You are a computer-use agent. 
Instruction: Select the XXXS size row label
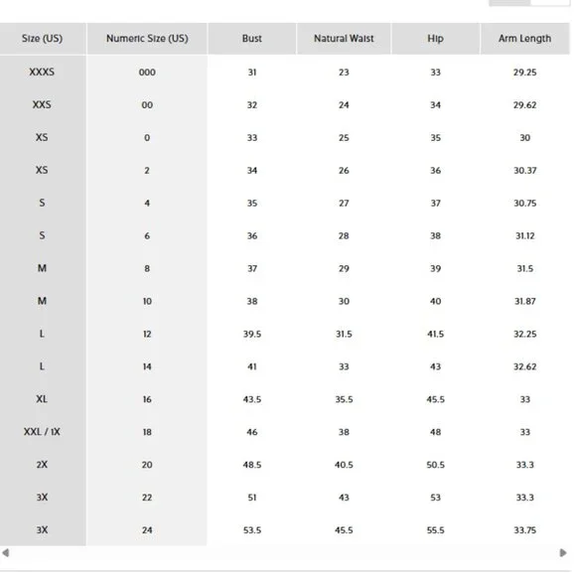point(42,72)
